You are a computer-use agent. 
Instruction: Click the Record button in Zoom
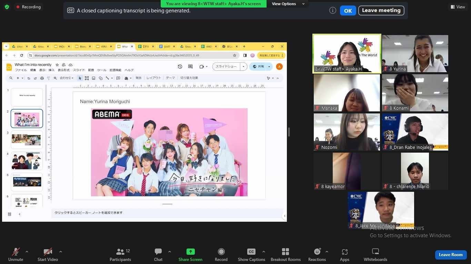click(221, 254)
